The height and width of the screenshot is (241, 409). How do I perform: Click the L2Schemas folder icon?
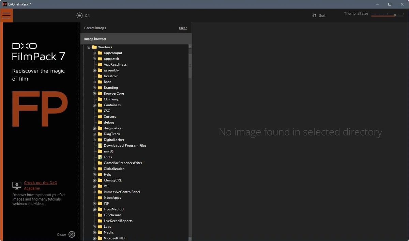click(100, 215)
